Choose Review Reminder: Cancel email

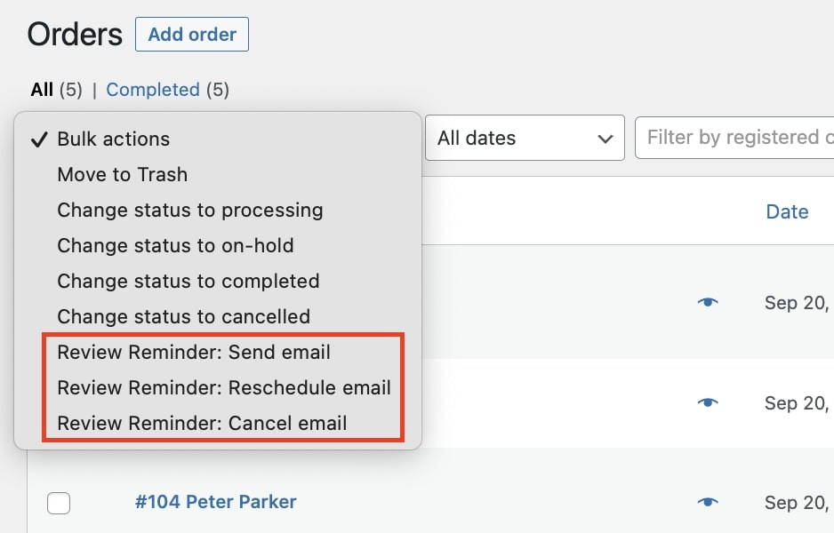[202, 424]
